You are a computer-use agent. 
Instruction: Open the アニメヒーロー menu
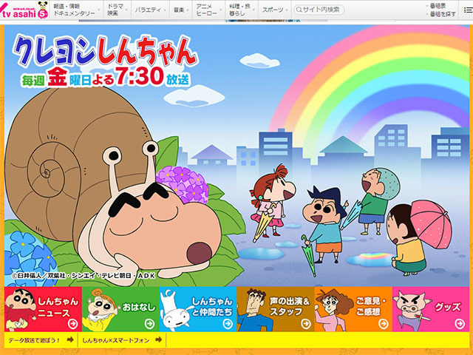[x=207, y=10]
